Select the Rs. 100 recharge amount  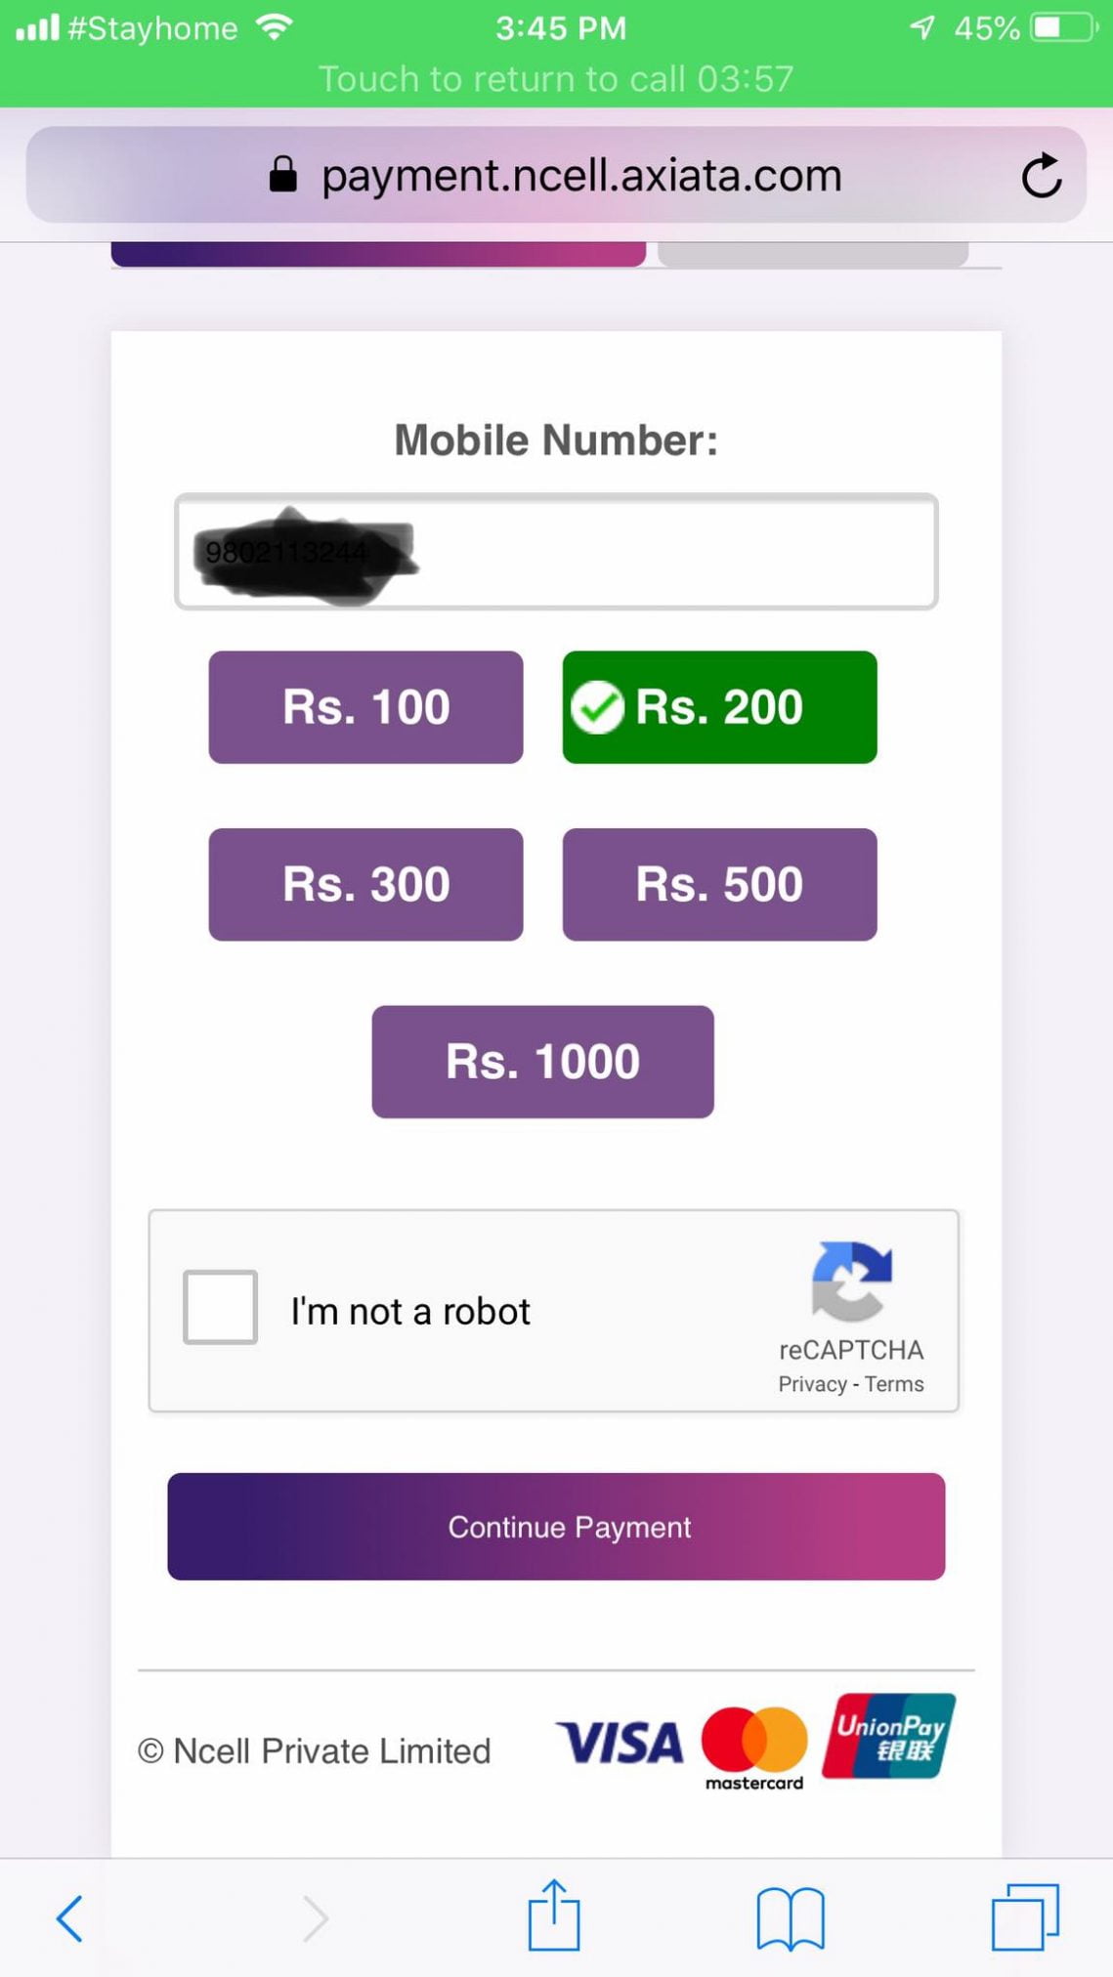(365, 707)
